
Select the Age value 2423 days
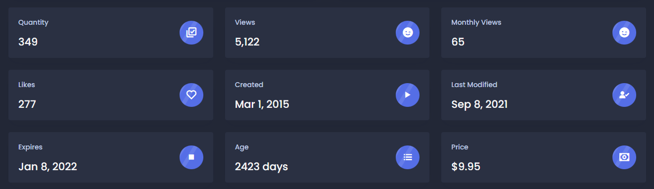click(261, 167)
